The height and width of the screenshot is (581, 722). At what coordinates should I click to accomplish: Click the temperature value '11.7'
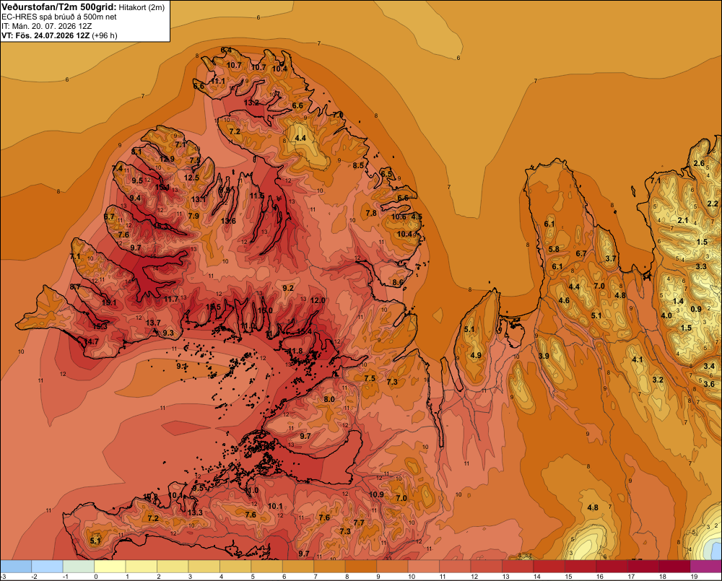[x=171, y=300]
